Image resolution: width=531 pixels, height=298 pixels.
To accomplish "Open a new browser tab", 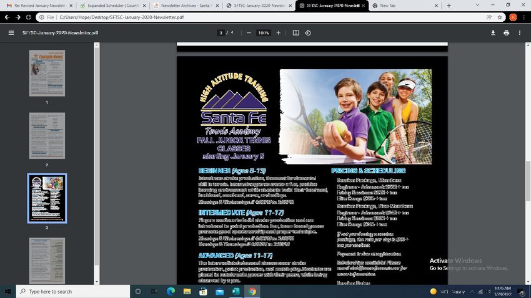I will [449, 6].
